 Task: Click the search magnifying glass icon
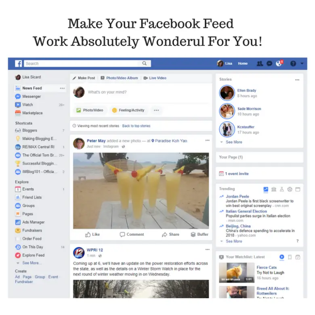[144, 63]
